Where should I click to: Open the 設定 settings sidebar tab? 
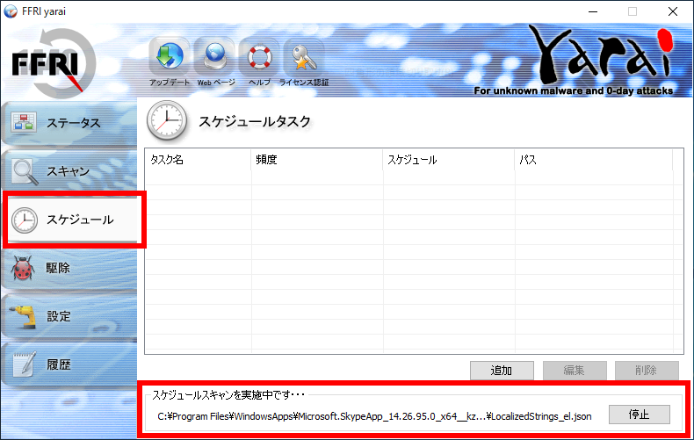69,316
